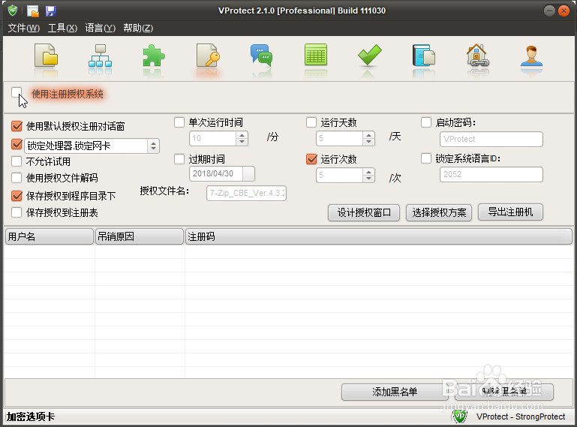Viewport: 577px width, 427px height.
Task: Click the blue floppy save icon
Action: 51,11
